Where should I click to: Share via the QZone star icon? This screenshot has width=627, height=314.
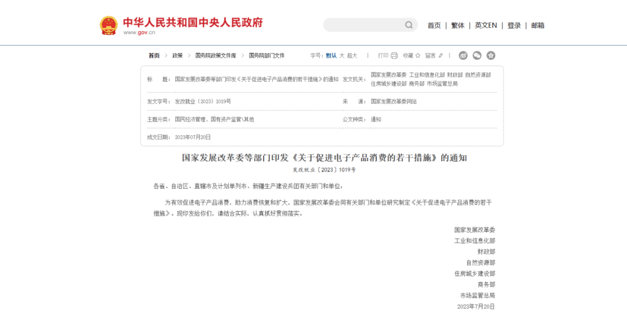pyautogui.click(x=491, y=56)
